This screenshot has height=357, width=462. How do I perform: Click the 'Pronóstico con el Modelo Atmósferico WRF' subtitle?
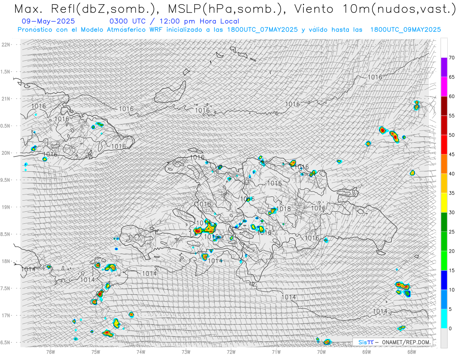[229, 30]
